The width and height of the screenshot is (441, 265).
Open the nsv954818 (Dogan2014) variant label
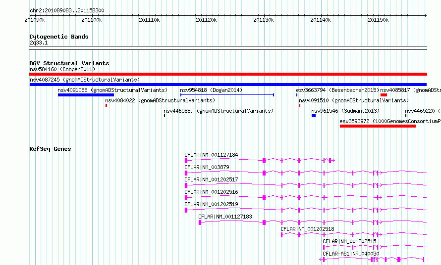point(211,90)
